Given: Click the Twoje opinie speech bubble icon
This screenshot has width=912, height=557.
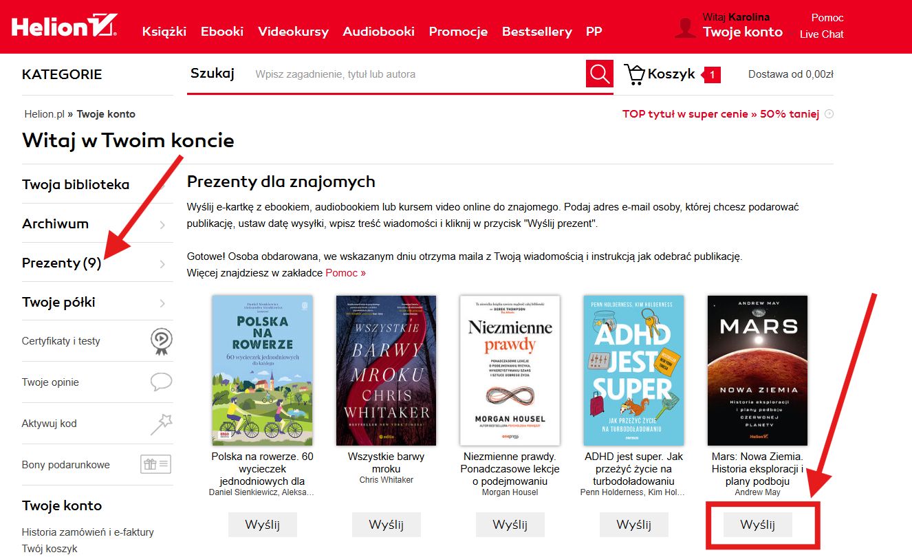Looking at the screenshot, I should click(162, 382).
